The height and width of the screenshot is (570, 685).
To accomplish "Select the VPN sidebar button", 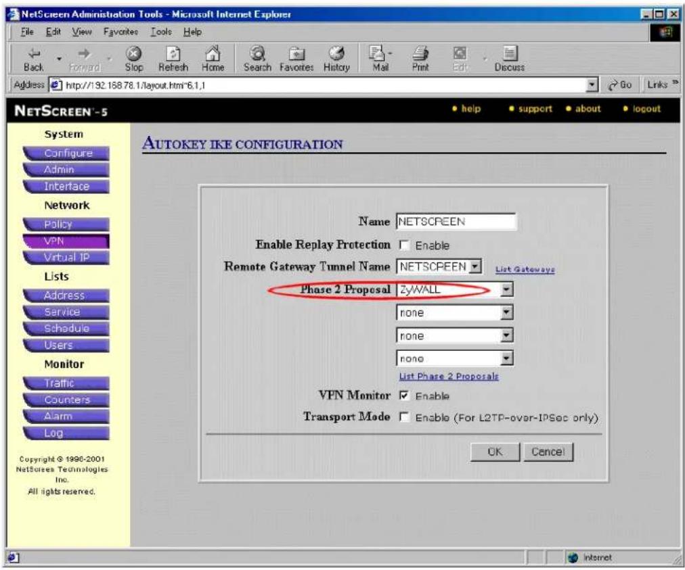I will 66,241.
